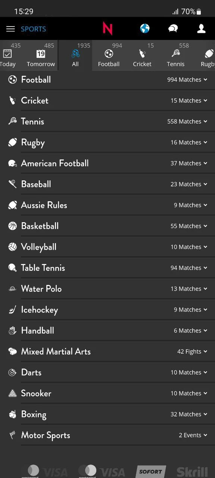215x478 pixels.
Task: Click the Darts board icon
Action: (x=12, y=372)
